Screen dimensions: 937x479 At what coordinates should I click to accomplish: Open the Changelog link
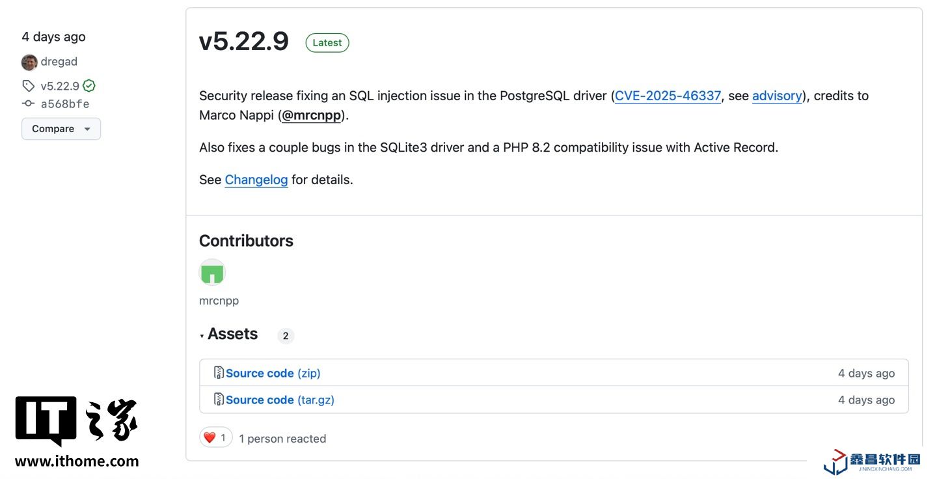[x=256, y=180]
